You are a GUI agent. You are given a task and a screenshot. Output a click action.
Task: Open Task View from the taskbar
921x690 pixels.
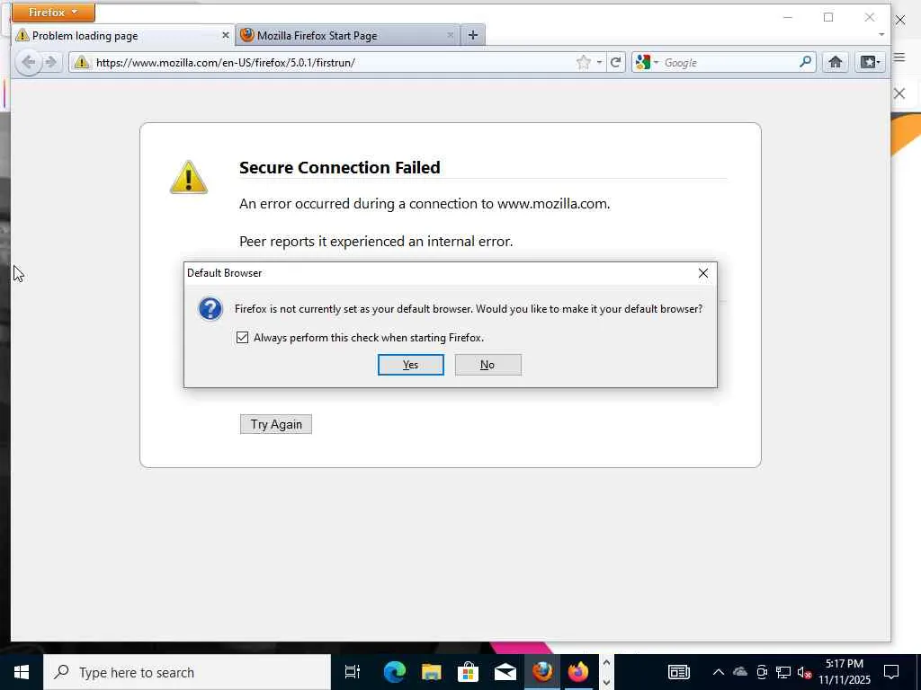tap(353, 672)
